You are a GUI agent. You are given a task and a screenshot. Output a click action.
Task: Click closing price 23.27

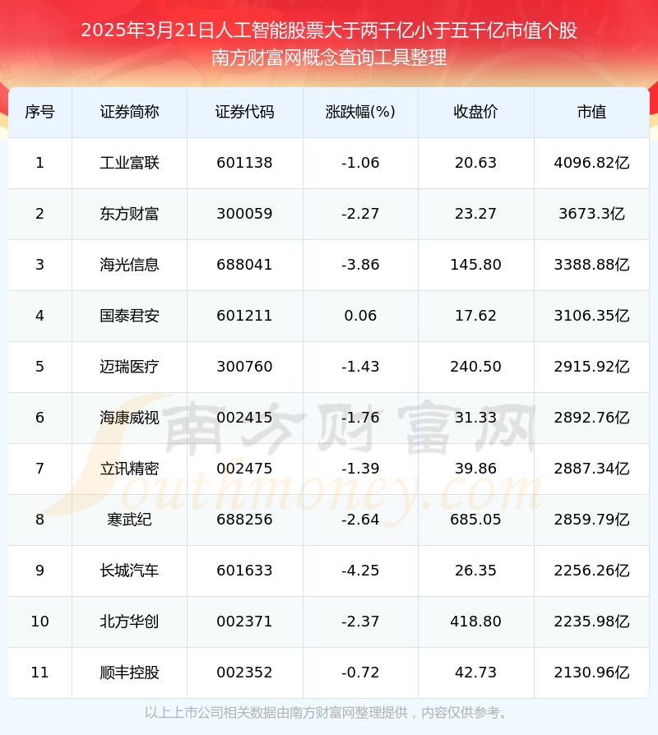pyautogui.click(x=475, y=214)
